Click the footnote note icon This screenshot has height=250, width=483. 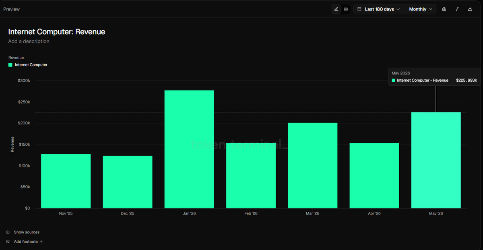(8, 242)
